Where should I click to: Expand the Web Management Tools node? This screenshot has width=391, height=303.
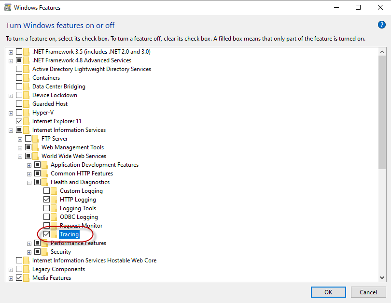(20, 147)
